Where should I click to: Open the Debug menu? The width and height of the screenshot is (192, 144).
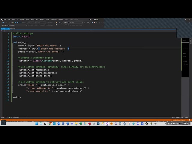(32, 19)
